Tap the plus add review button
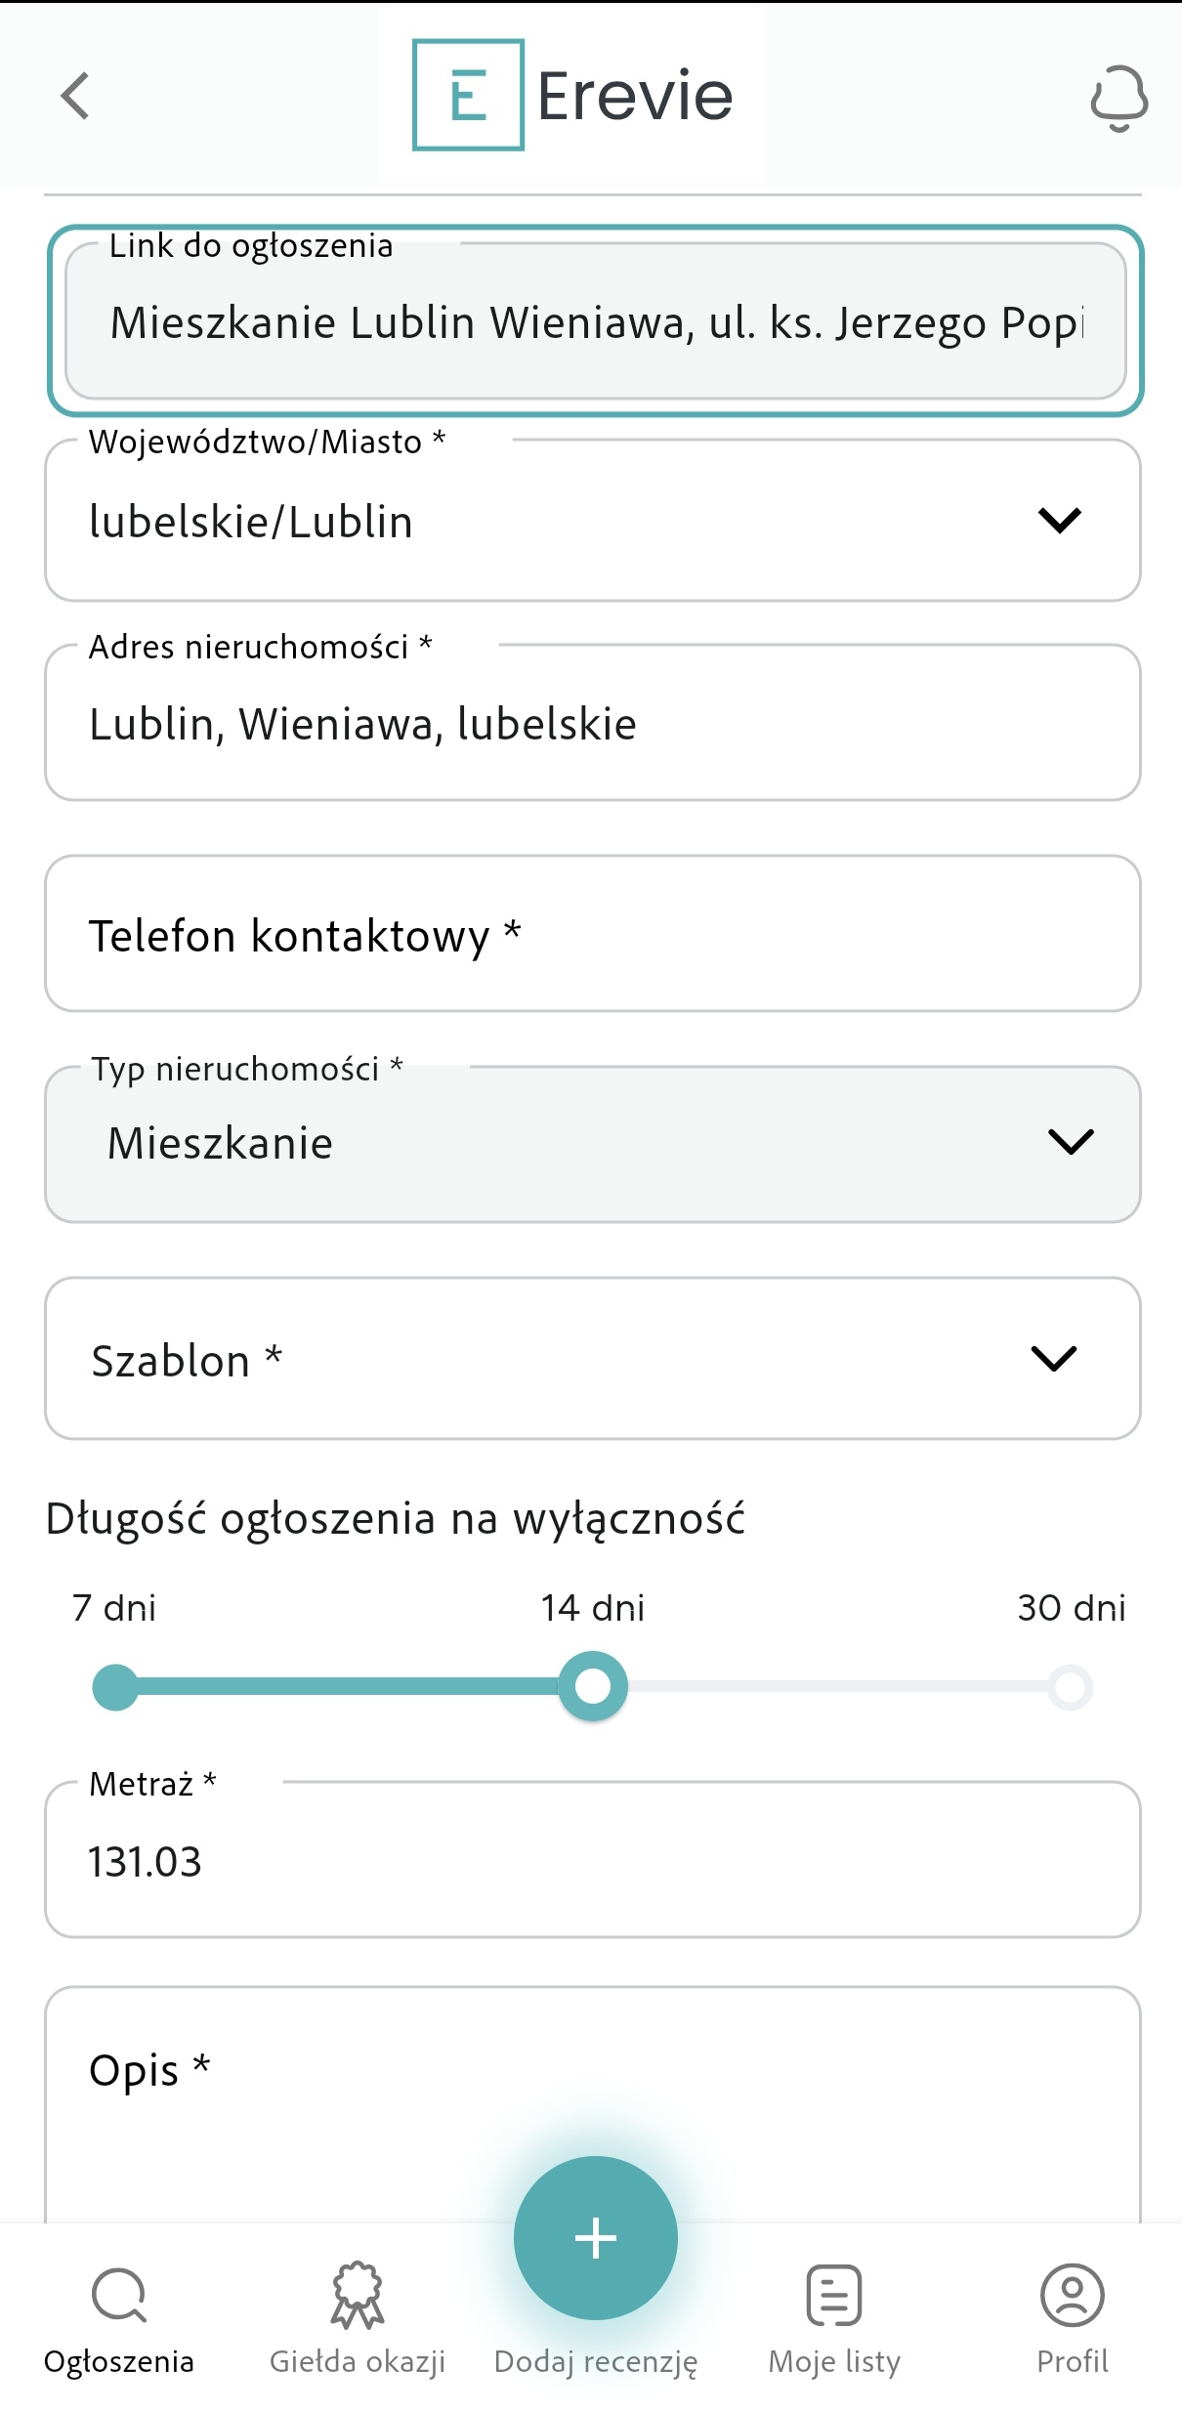1182x2412 pixels. click(596, 2237)
